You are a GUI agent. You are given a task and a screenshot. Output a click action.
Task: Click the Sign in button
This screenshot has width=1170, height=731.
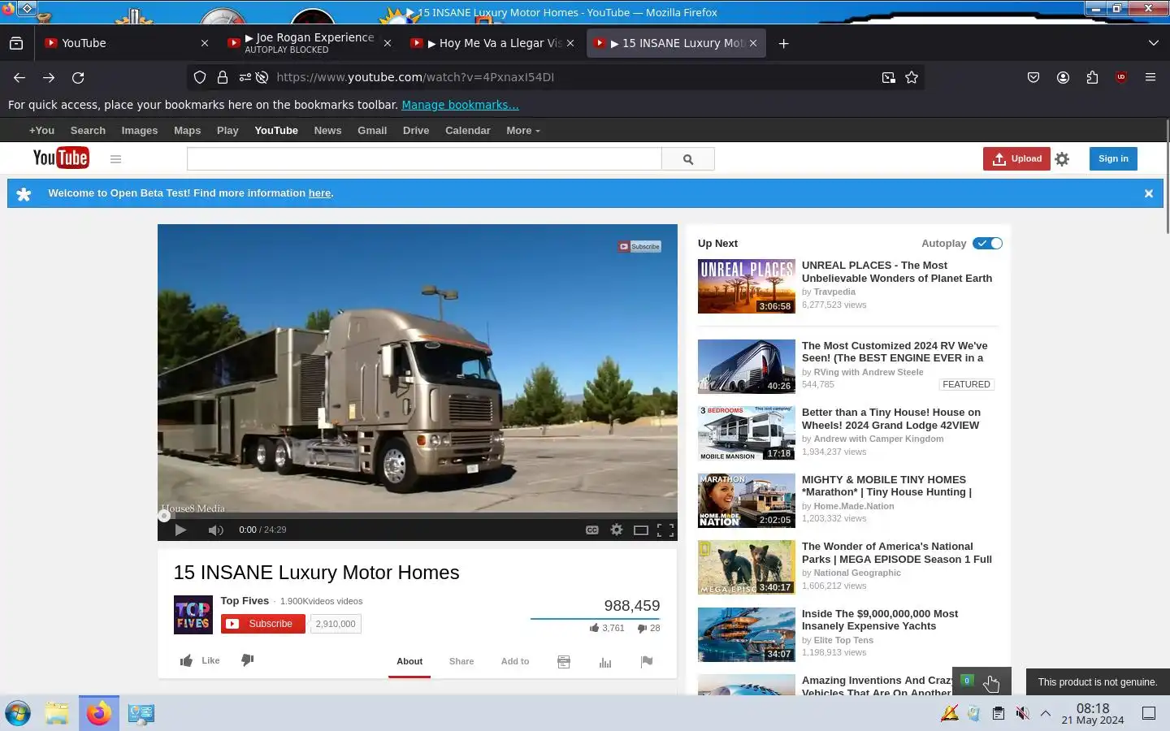tap(1113, 158)
